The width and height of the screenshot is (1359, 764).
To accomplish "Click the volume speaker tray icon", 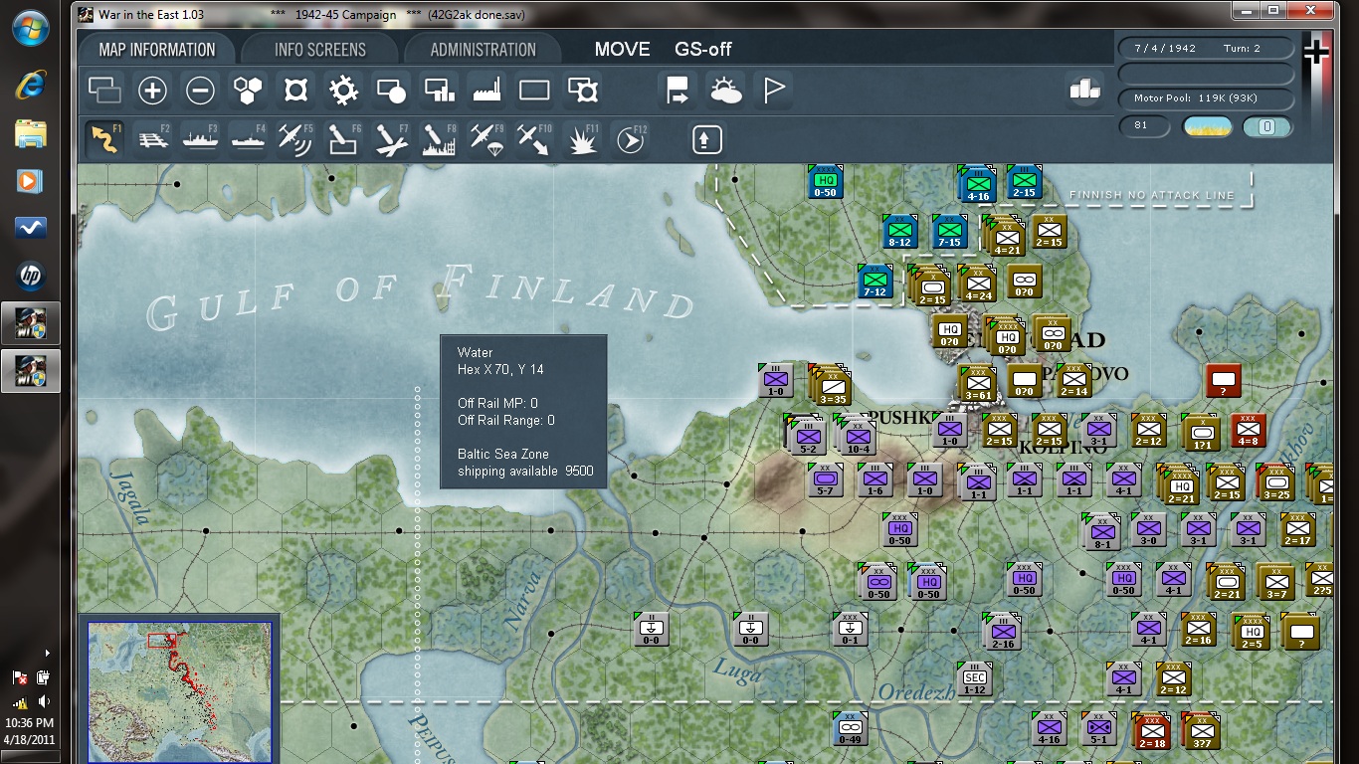I will (x=43, y=702).
